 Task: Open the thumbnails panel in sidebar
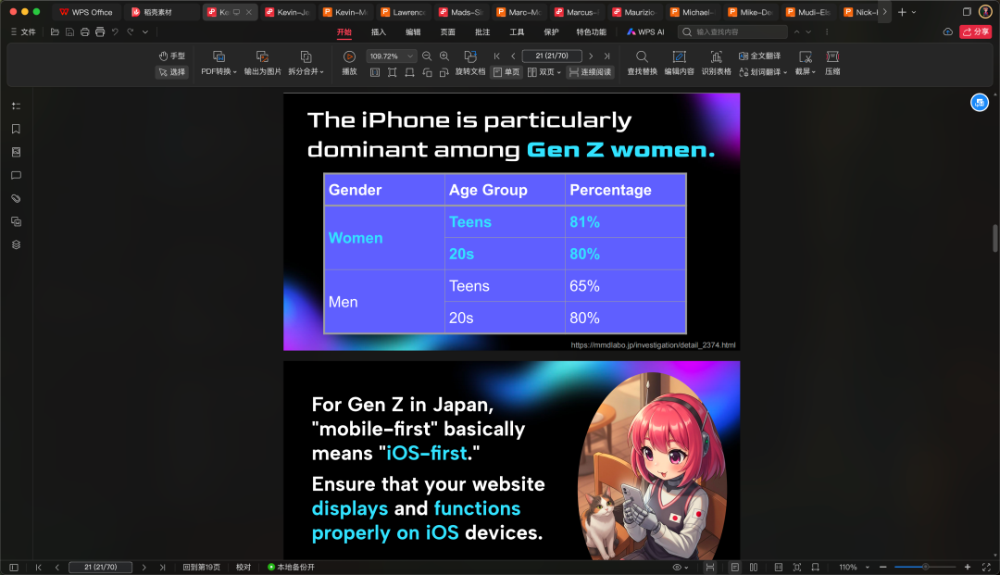(16, 152)
